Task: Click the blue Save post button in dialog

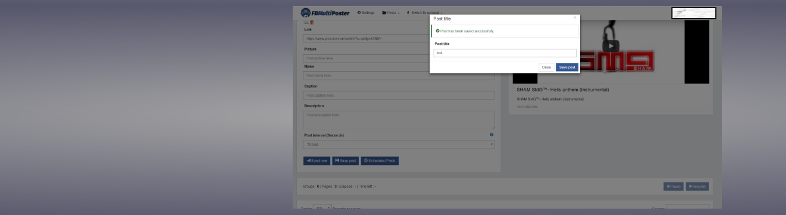Action: pos(567,68)
